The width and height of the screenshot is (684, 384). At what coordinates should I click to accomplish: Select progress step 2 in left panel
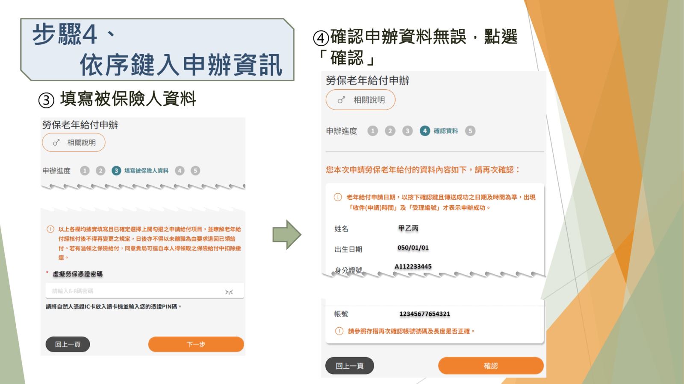(100, 171)
